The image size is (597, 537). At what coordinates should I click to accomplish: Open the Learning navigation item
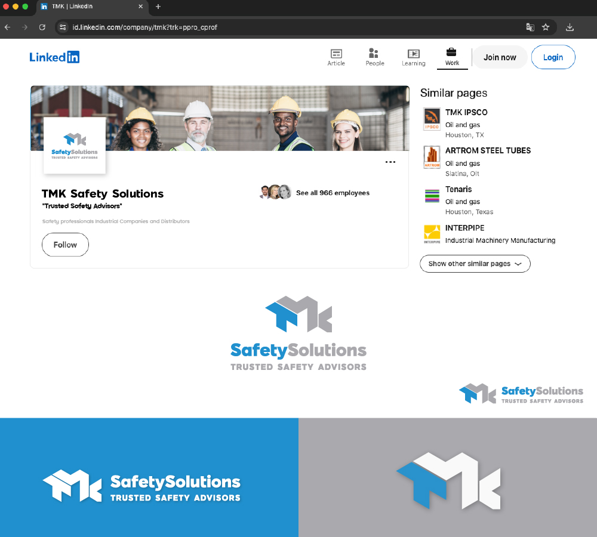(x=414, y=57)
